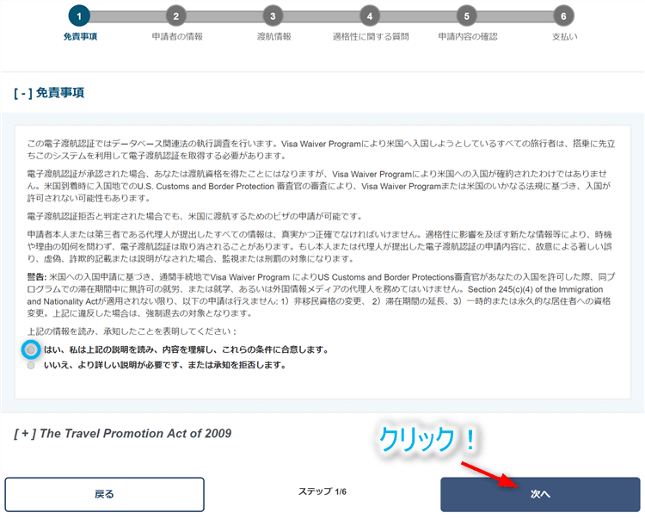
Task: Expand The Travel Promotion Act of 2009
Action: click(123, 433)
